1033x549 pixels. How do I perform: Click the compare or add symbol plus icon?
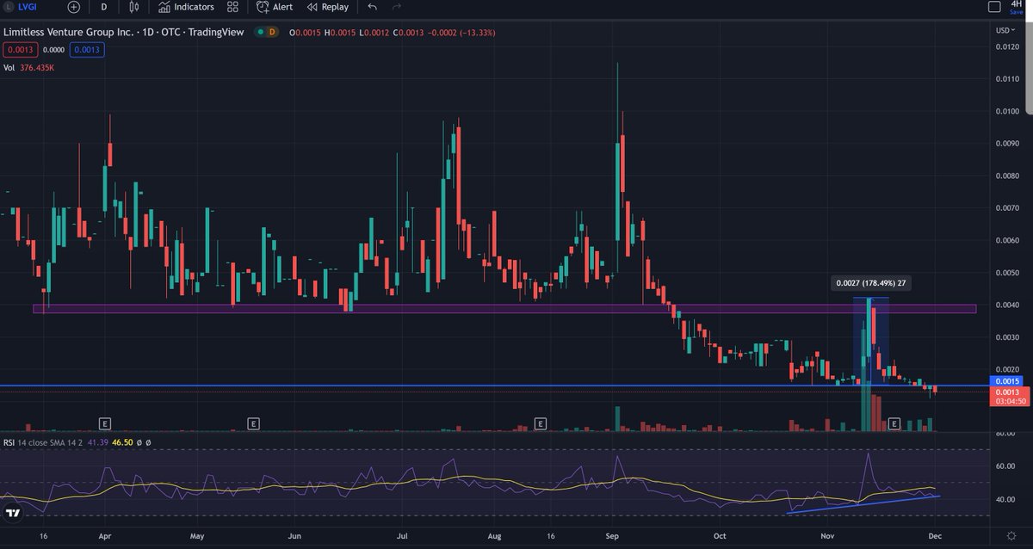pyautogui.click(x=74, y=7)
